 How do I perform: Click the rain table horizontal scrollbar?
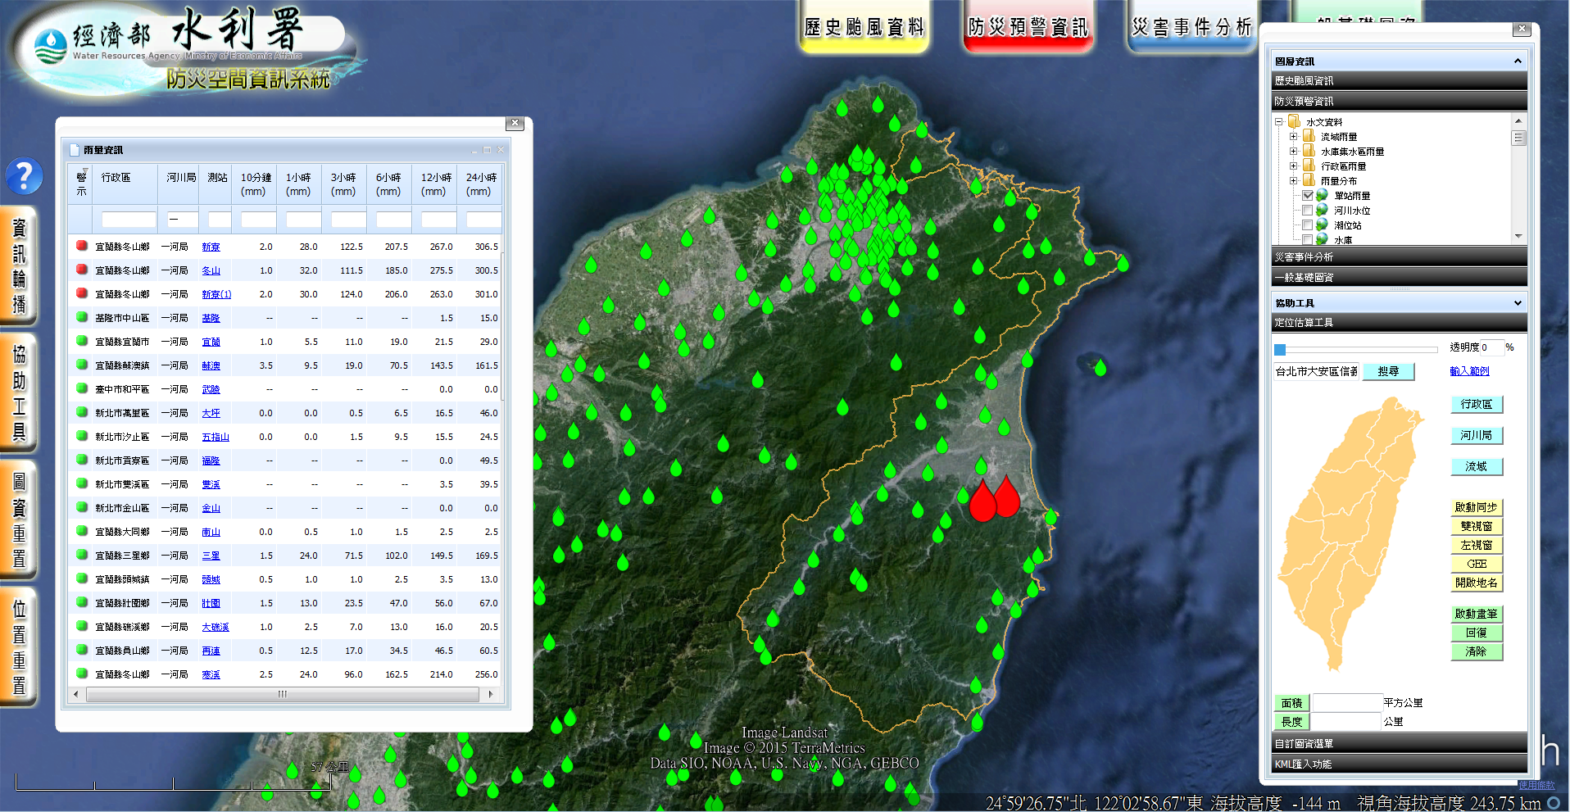tap(283, 694)
